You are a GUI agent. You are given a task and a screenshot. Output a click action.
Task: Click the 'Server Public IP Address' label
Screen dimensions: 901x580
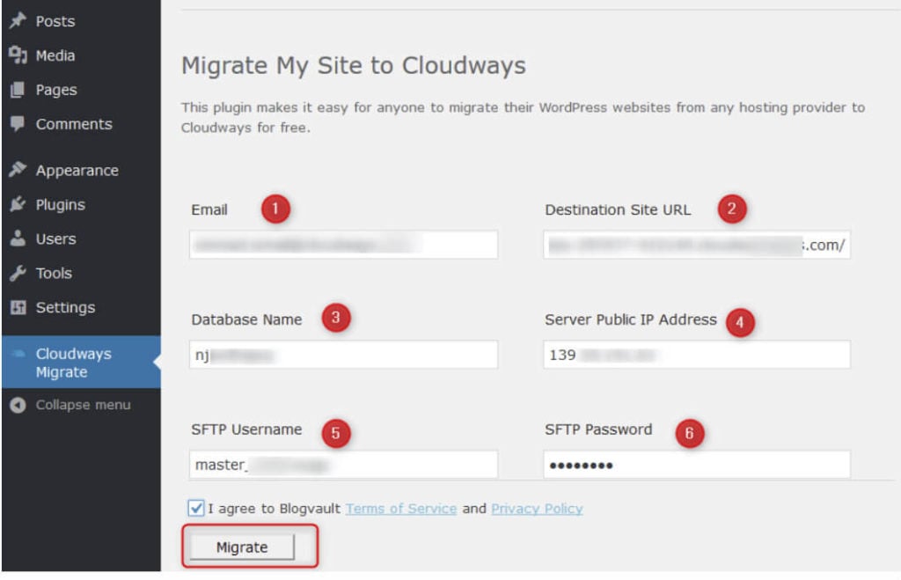[630, 319]
